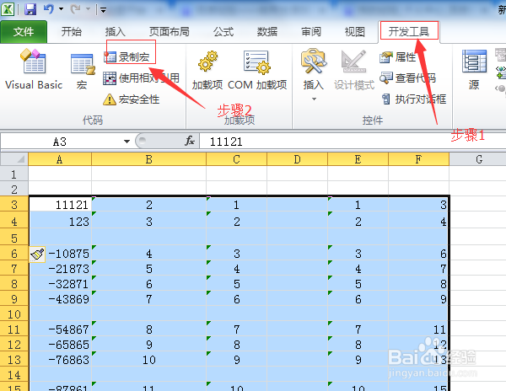Select column A header
Viewport: 506px width, 391px height.
60,159
